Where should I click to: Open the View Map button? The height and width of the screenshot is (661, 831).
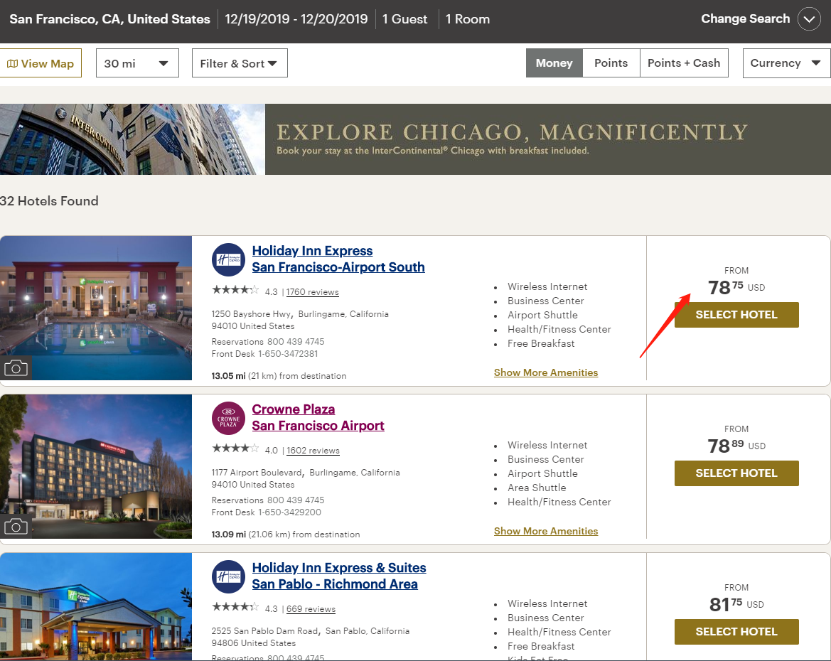coord(41,63)
